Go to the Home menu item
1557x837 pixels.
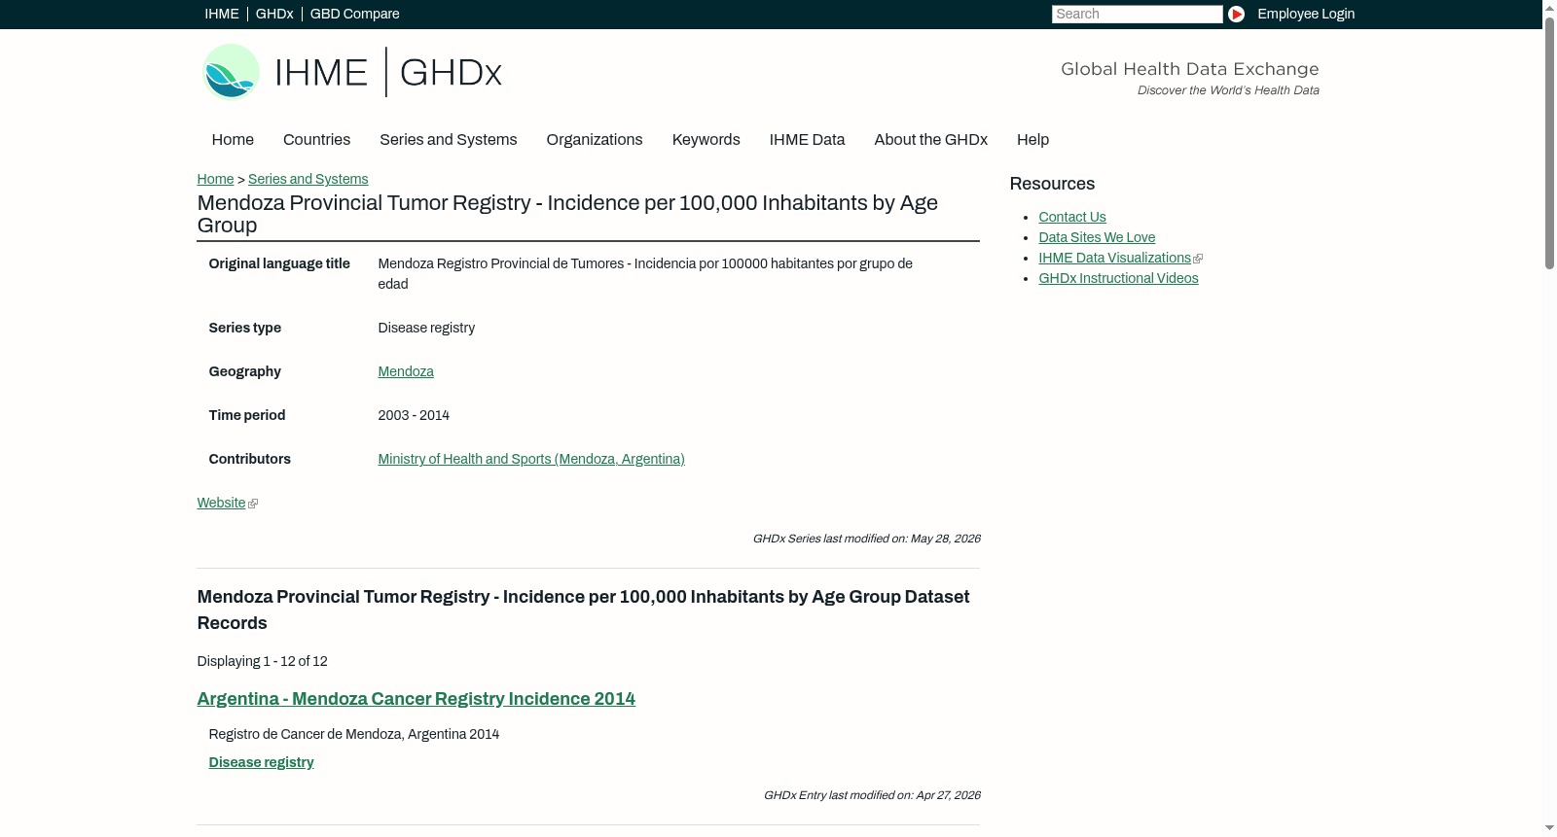233,140
